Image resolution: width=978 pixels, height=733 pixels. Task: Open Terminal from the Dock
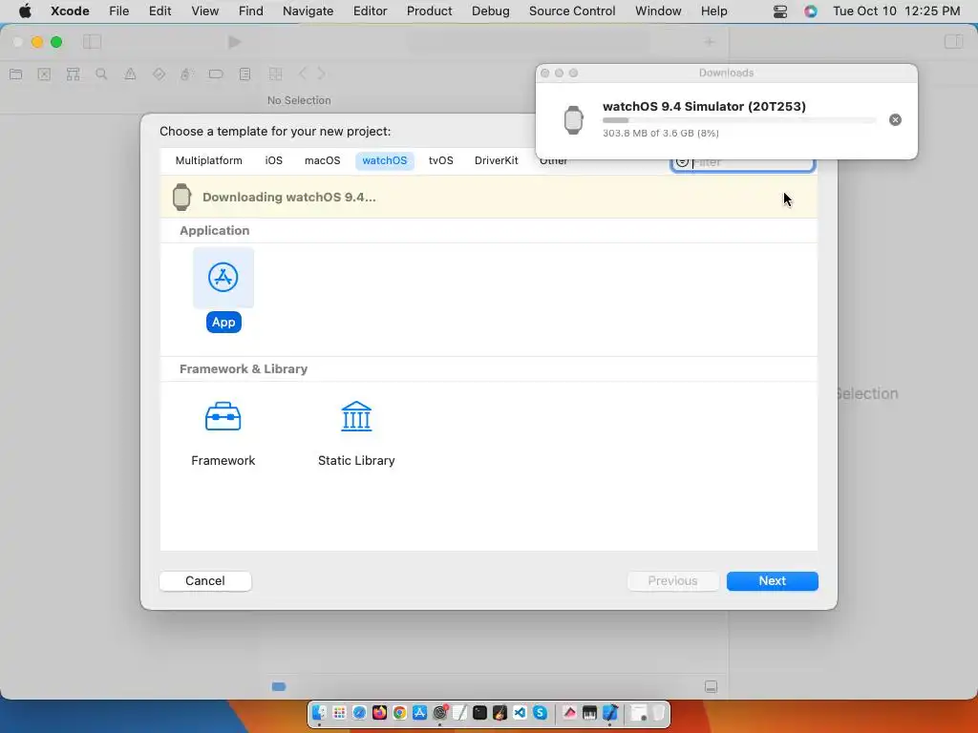479,712
